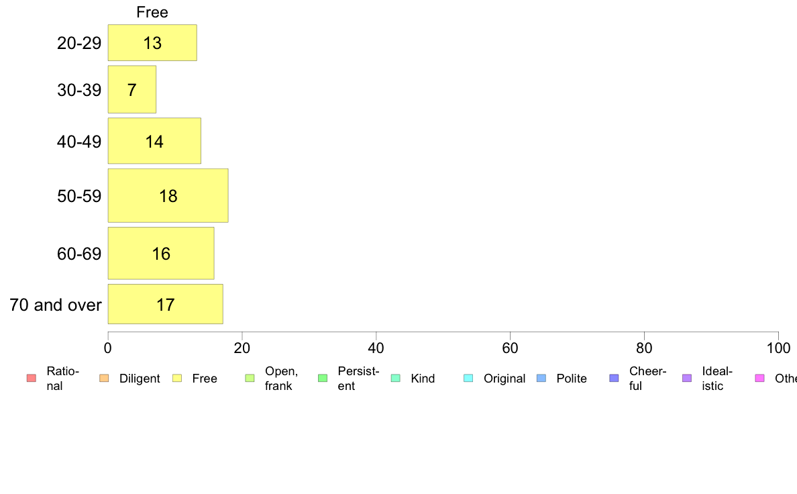Click the 50-59 bar showing 18
This screenshot has width=797, height=494.
coord(168,195)
